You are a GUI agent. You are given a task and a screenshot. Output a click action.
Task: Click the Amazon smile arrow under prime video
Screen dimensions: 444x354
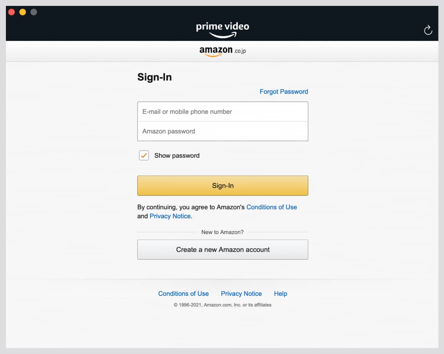[x=222, y=35]
